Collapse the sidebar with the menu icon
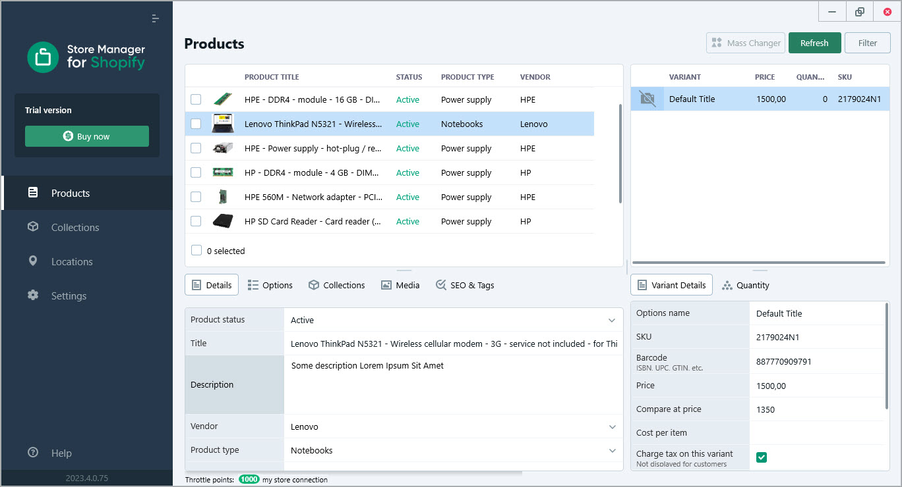The width and height of the screenshot is (902, 487). [x=155, y=18]
